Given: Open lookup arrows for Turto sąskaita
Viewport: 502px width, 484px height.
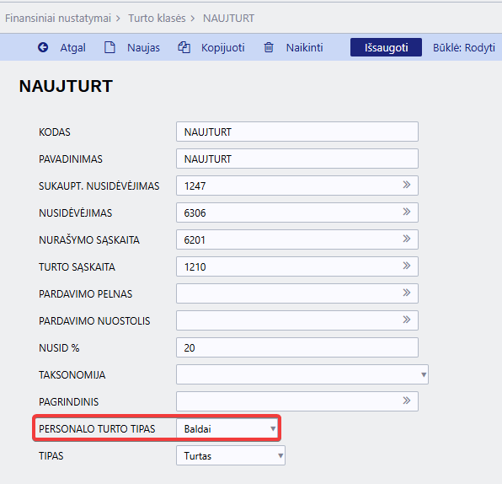Looking at the screenshot, I should point(407,266).
